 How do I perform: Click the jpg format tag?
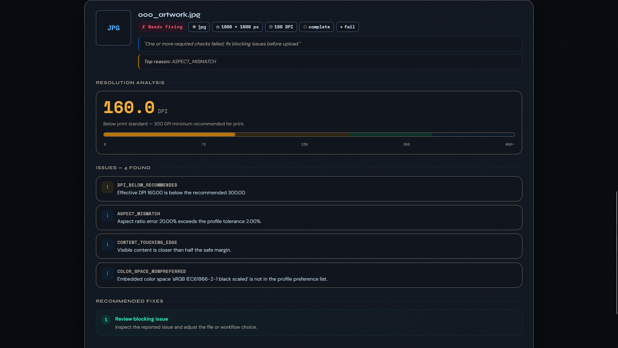point(199,27)
